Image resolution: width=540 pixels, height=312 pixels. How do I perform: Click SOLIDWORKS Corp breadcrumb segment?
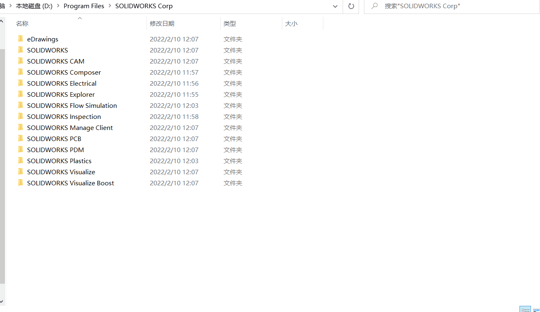(x=144, y=6)
